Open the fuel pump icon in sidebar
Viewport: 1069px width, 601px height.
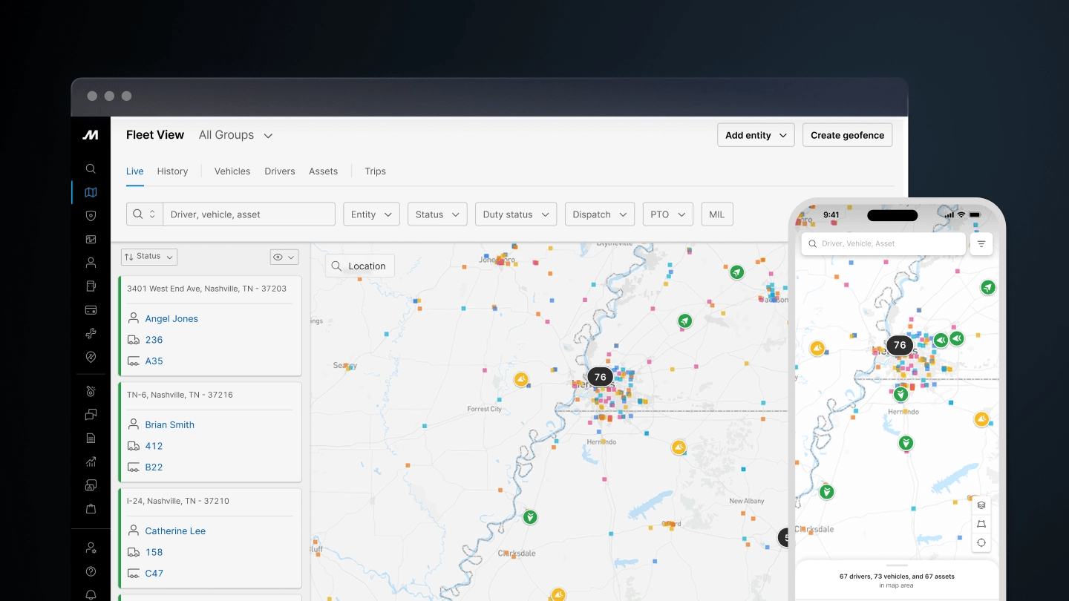point(91,286)
